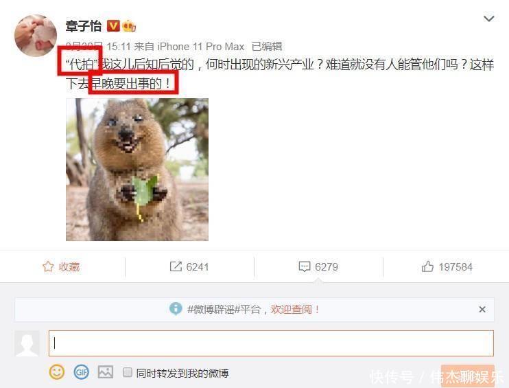This screenshot has height=388, width=509.
Task: Open the poster's profile avatar
Action: 36,36
